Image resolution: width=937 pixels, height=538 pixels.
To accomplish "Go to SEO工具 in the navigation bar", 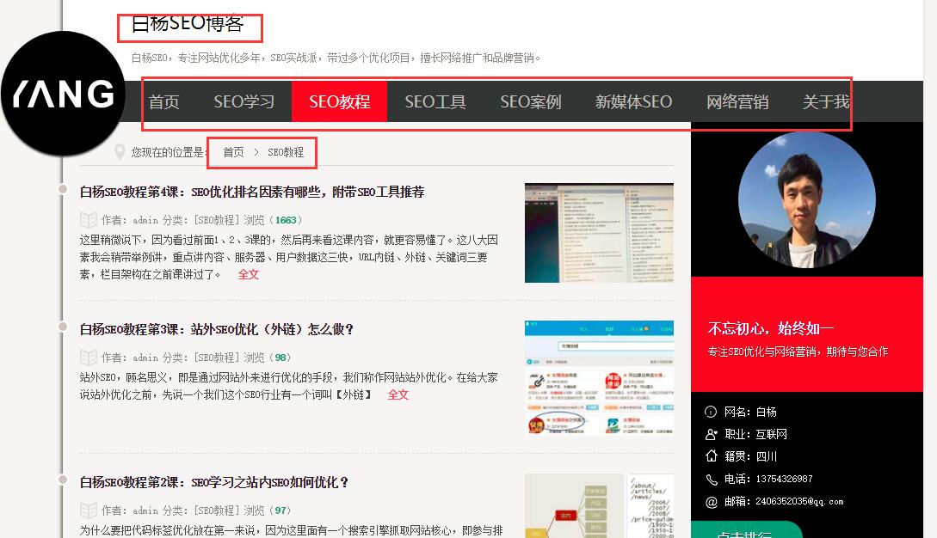I will 435,101.
